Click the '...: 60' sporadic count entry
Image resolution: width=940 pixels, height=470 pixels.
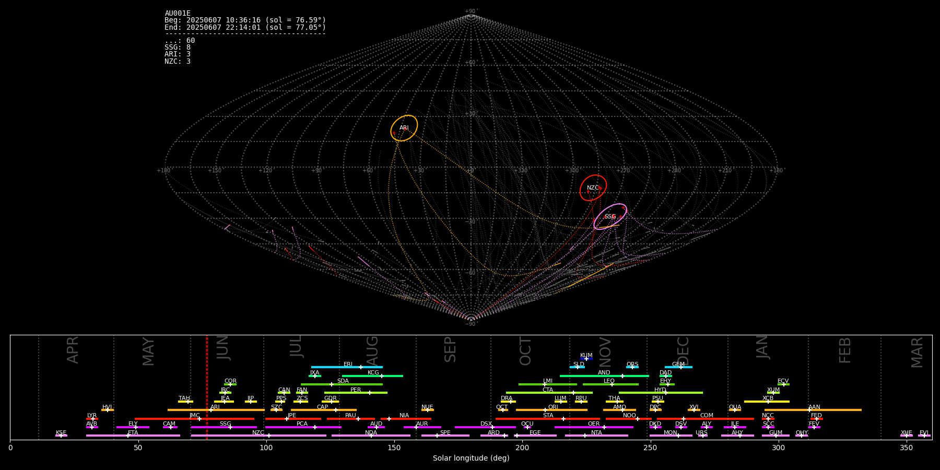180,41
